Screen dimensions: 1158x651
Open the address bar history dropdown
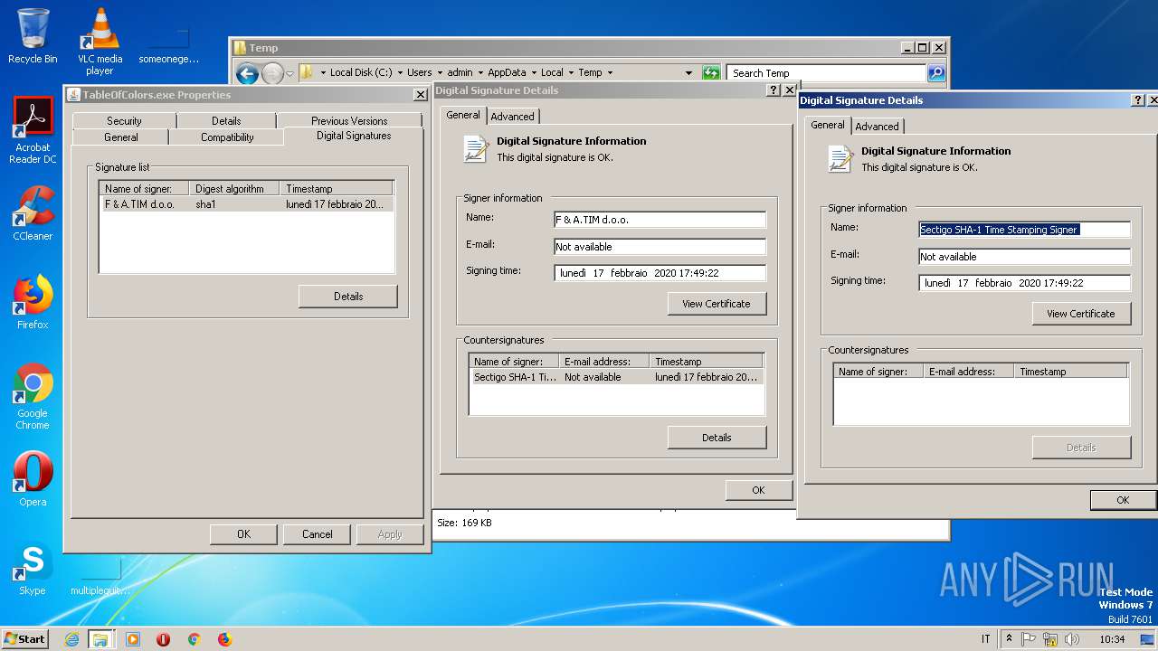tap(689, 73)
